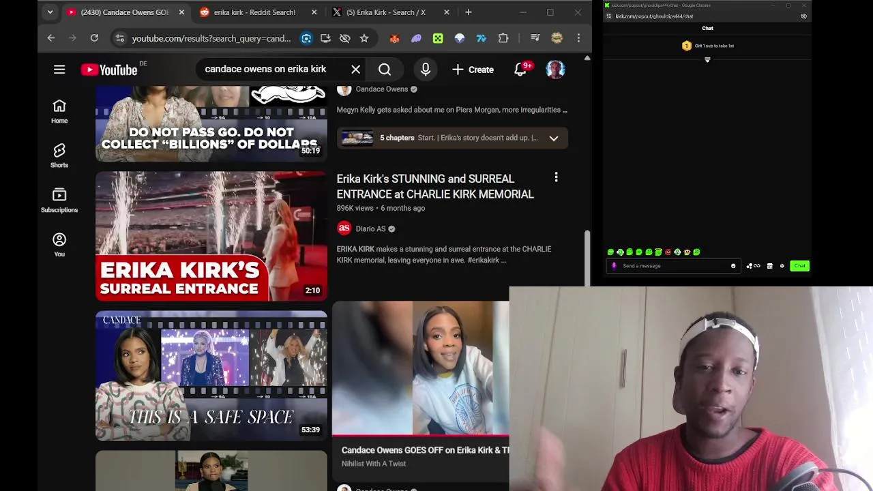Open the Diario AS channel avatar
Image resolution: width=873 pixels, height=491 pixels.
[x=344, y=228]
